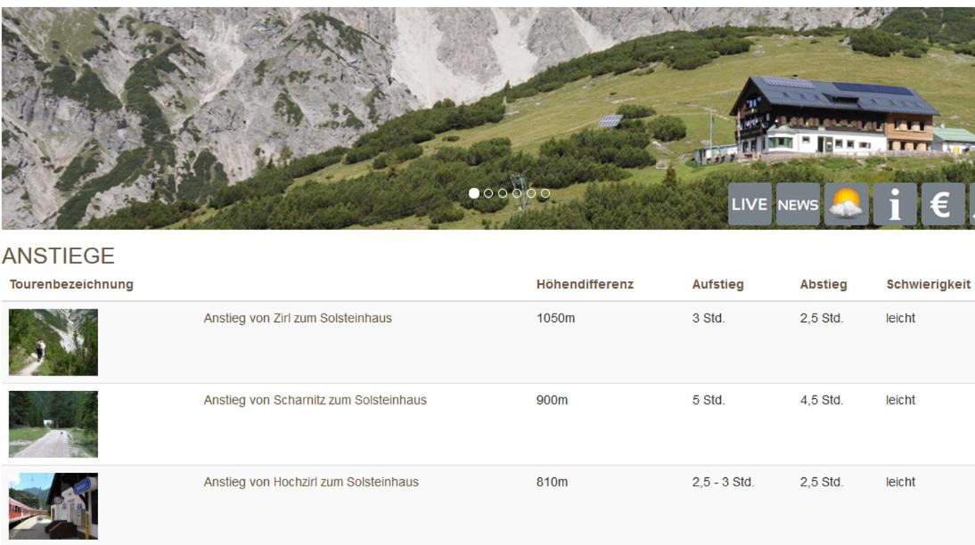Click the Schwierigkeit column header
The image size is (975, 545).
(x=929, y=285)
